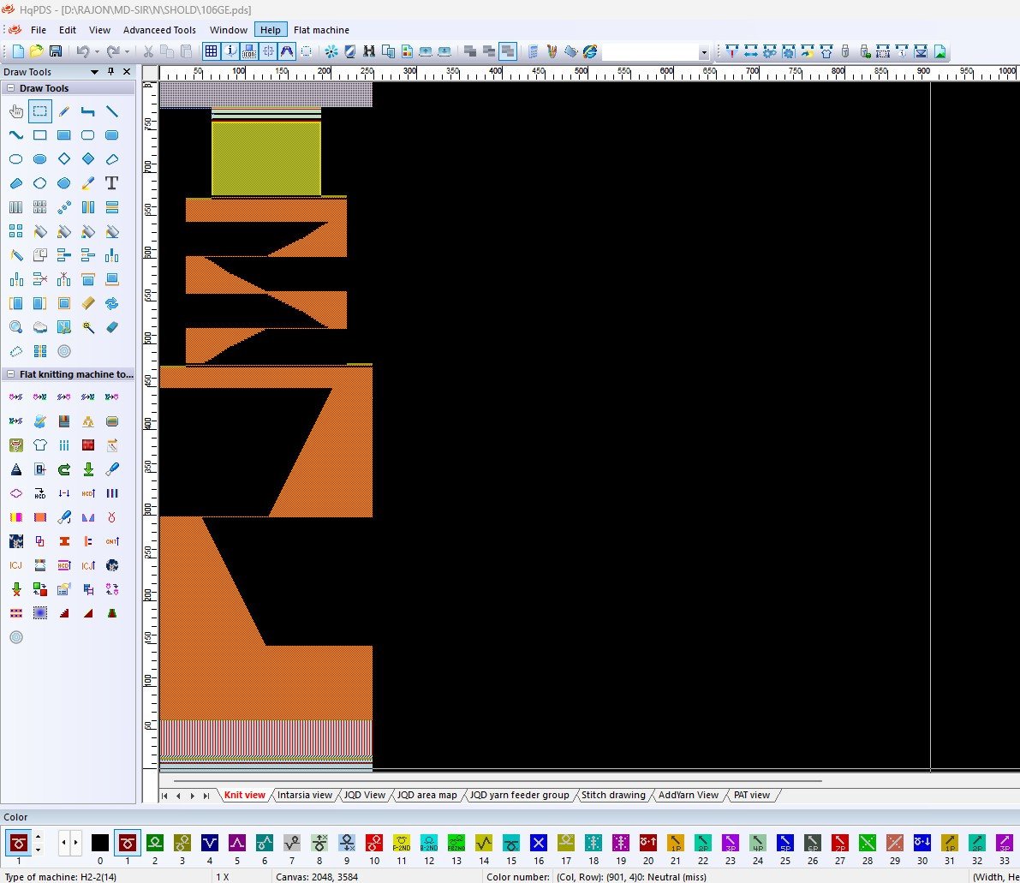
Task: Open the toolbar combo box dropdown
Action: click(x=703, y=52)
